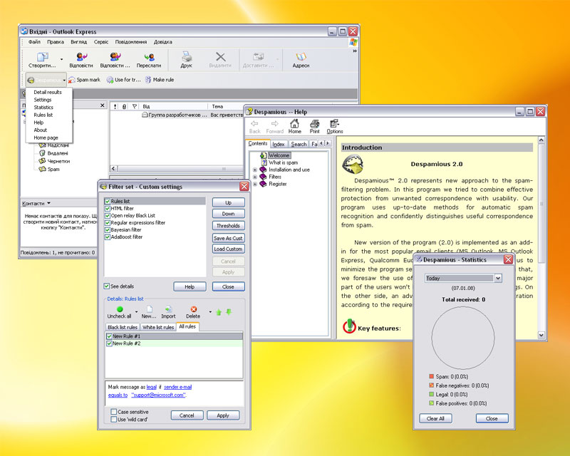Click the Import rules icon

[168, 309]
